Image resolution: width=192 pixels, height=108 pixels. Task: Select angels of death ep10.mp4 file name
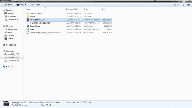(40, 23)
